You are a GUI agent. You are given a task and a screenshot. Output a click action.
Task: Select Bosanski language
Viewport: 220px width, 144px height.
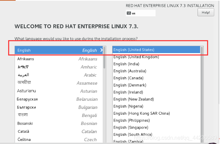tap(59, 123)
